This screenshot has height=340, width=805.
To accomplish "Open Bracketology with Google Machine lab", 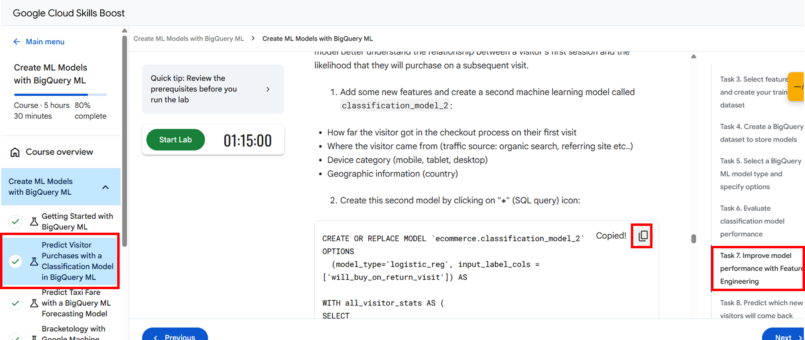I will [x=73, y=334].
